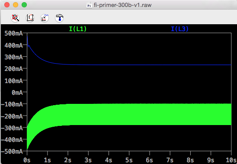Click the 2s time axis tick label
Screen dimensions: 237x164
[x=68, y=160]
